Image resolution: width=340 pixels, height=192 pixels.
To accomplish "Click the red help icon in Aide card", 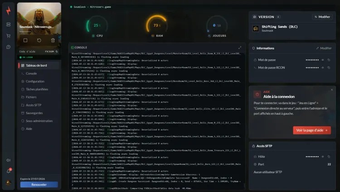I will pyautogui.click(x=257, y=95).
